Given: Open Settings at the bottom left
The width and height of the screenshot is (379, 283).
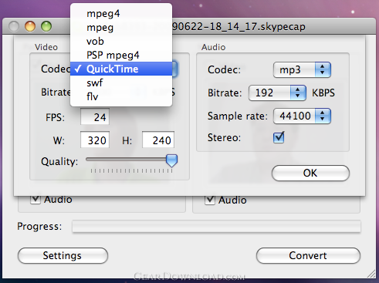Looking at the screenshot, I should [x=63, y=255].
